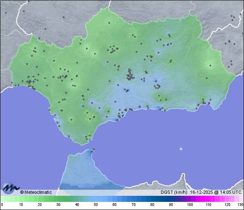The height and width of the screenshot is (210, 244).
Task: Click the pale pink swatch above 130
Action: coord(241,199)
